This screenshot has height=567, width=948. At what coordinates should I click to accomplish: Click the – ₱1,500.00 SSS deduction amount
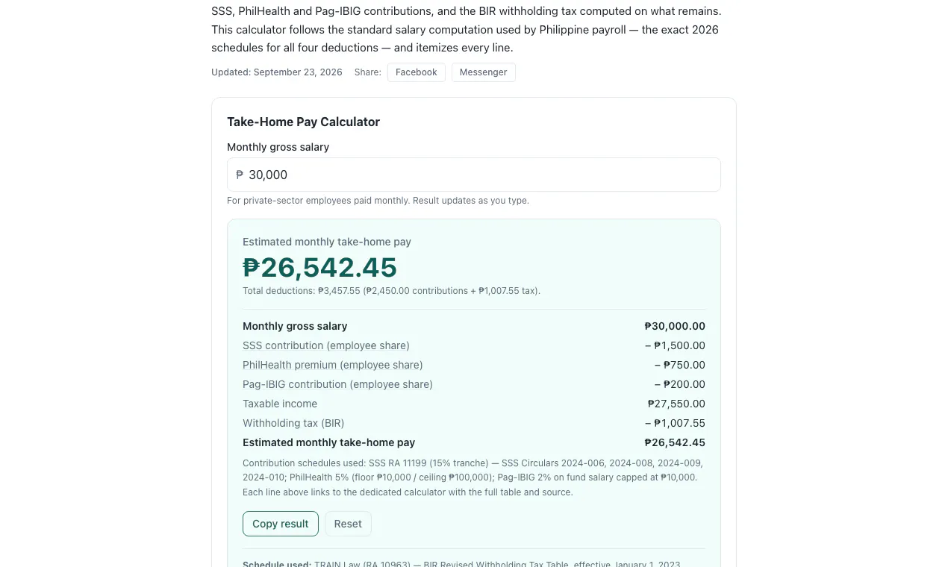coord(675,345)
